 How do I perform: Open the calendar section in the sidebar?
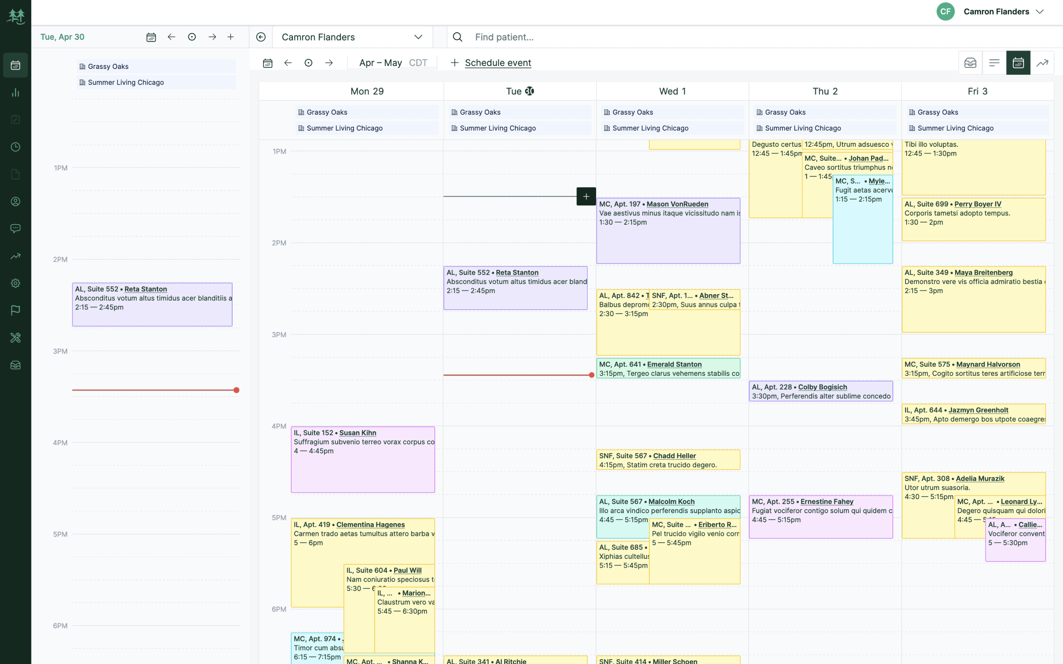coord(16,65)
